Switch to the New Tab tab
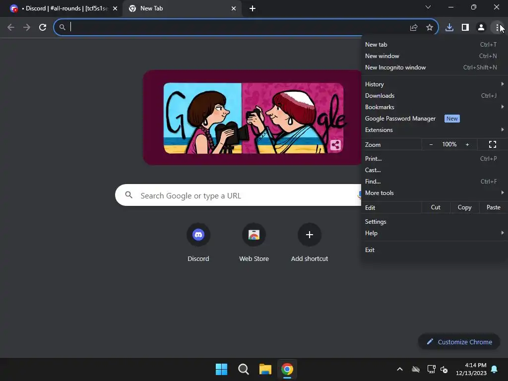Viewport: 508px width, 381px height. [182, 8]
